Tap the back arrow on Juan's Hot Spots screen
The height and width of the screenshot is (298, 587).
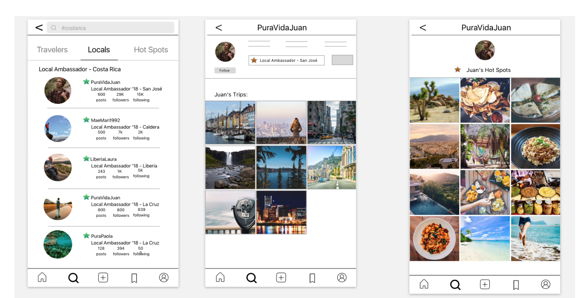[x=423, y=28]
